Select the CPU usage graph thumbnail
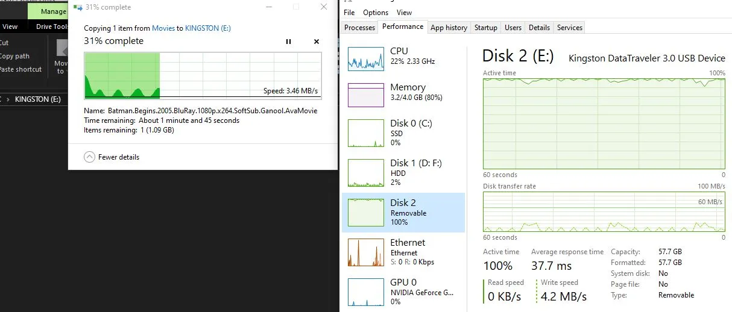 point(366,57)
